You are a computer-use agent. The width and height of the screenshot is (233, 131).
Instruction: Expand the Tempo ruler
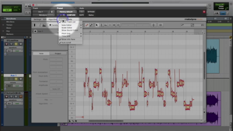pos(3,25)
